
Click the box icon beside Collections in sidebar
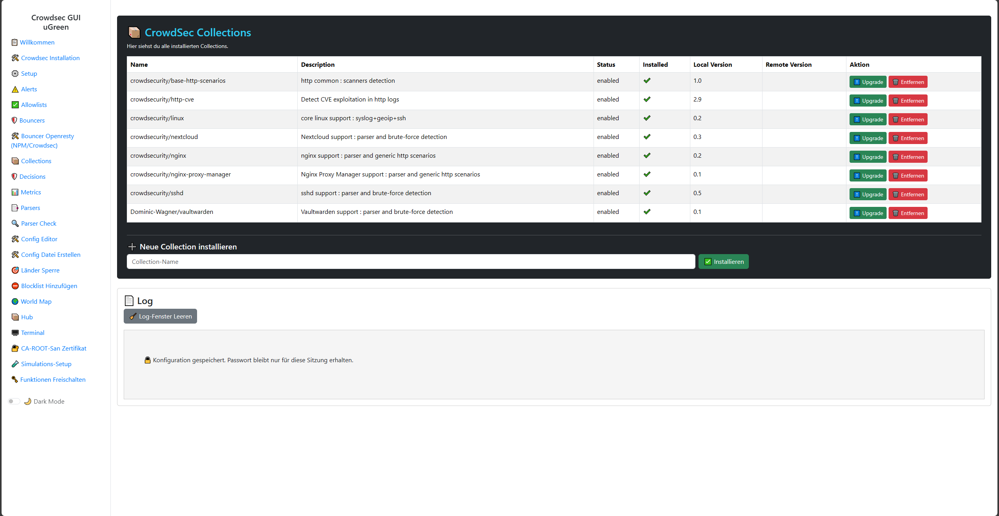click(x=15, y=161)
